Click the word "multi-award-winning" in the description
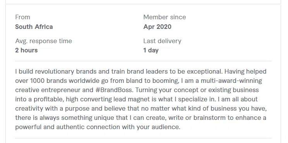The height and width of the screenshot is (143, 288). tap(231, 81)
